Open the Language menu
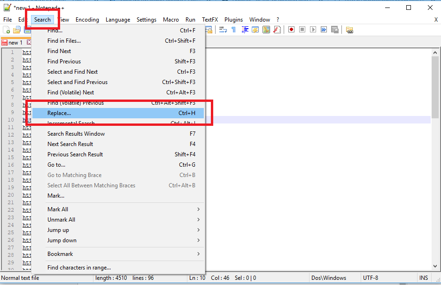The image size is (441, 285). point(118,20)
